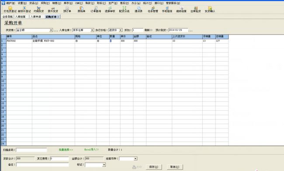Expand the 执行价格 price type dropdown

point(121,30)
